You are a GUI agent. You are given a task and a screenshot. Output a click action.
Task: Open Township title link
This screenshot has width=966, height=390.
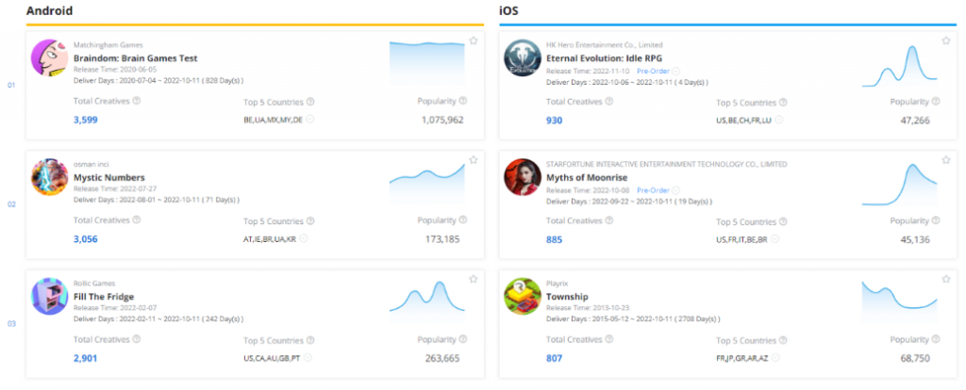point(567,297)
